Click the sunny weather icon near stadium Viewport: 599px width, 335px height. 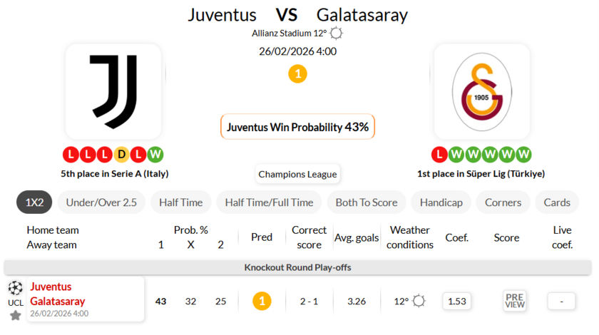tap(337, 33)
